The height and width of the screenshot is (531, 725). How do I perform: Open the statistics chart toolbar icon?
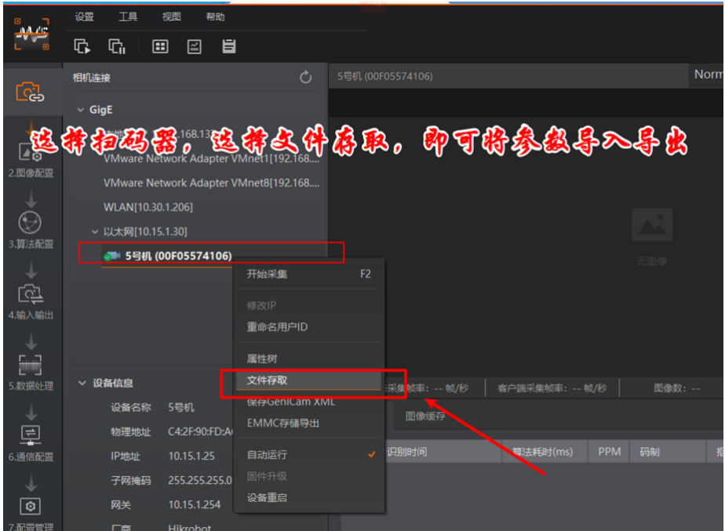click(x=194, y=46)
